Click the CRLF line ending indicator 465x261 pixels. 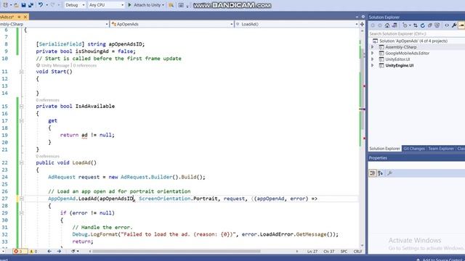click(358, 252)
